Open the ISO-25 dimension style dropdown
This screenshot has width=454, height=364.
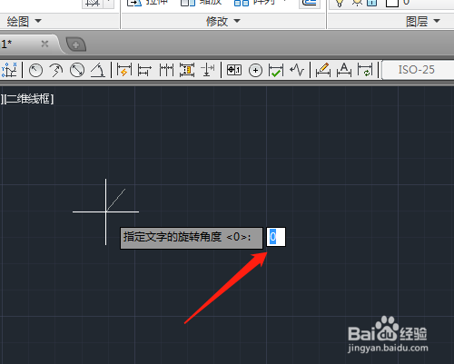(x=419, y=70)
